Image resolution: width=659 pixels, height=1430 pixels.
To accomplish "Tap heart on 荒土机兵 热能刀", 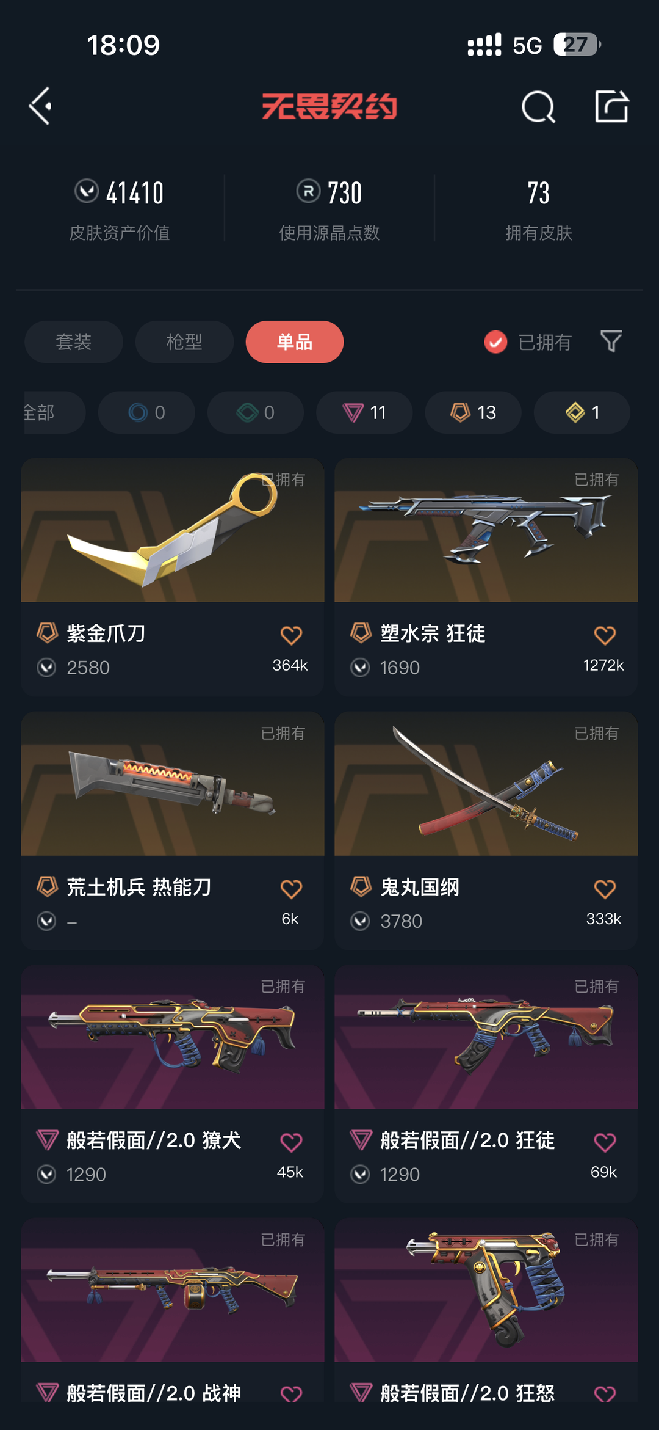I will pos(291,889).
